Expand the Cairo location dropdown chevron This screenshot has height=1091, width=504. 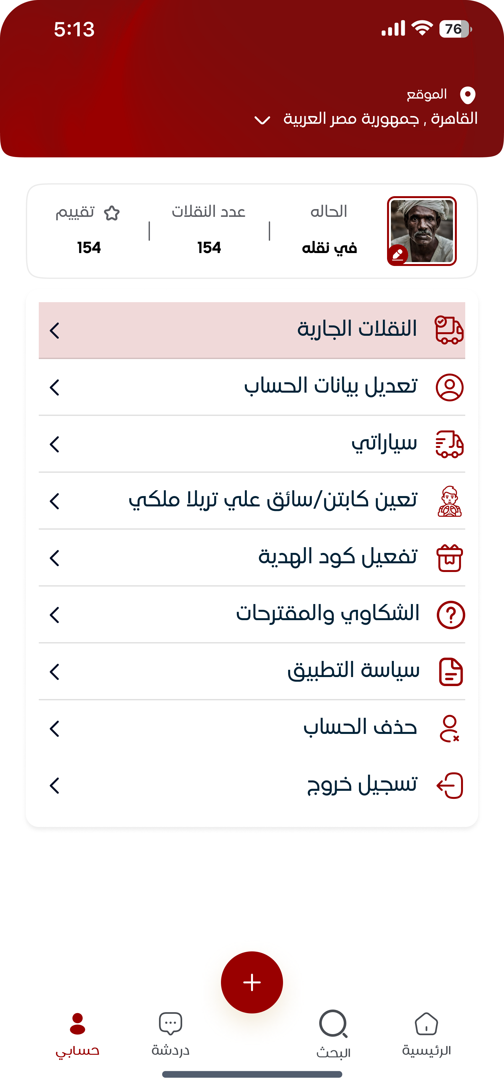pyautogui.click(x=262, y=120)
